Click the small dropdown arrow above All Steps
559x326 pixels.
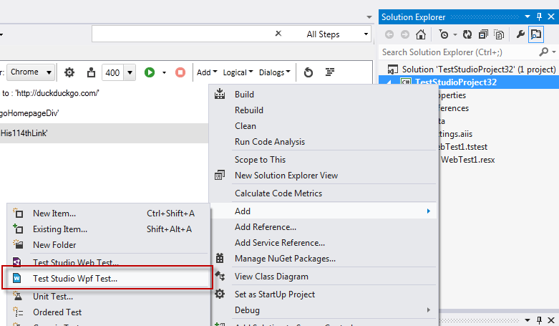[369, 16]
